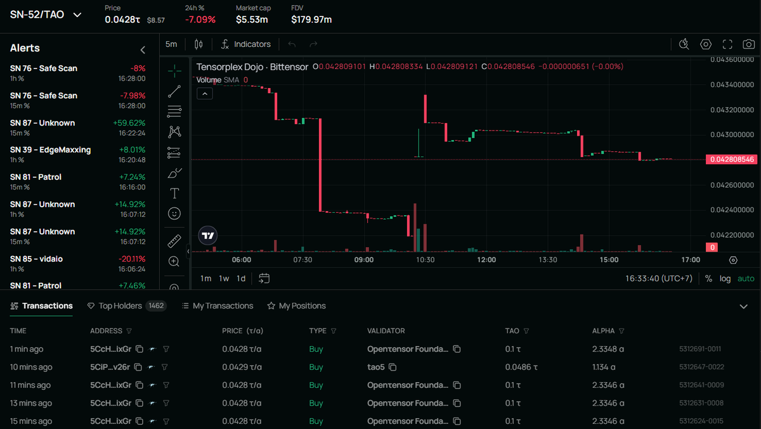Viewport: 761px width, 429px height.
Task: Enter fullscreen chart mode
Action: click(727, 44)
